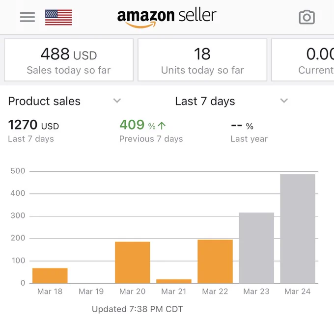Open the Units today so far card
The image size is (334, 319).
click(202, 60)
